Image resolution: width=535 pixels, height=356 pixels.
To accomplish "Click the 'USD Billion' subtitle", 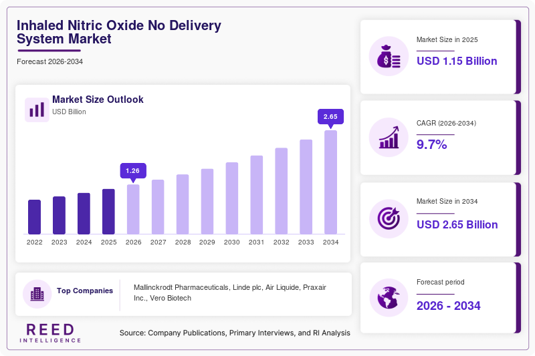I will pos(69,112).
